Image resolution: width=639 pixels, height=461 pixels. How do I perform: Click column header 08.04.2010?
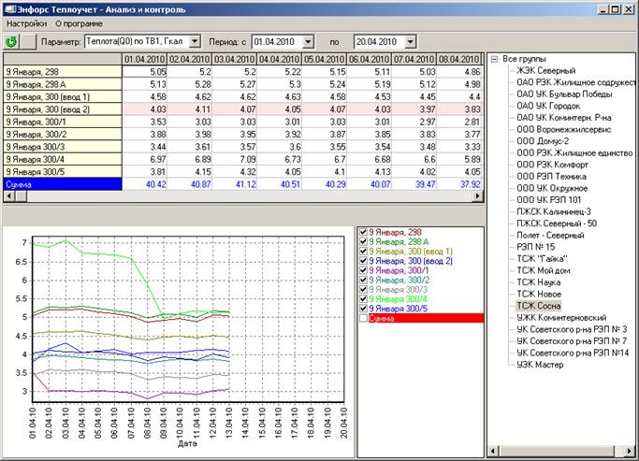(458, 60)
